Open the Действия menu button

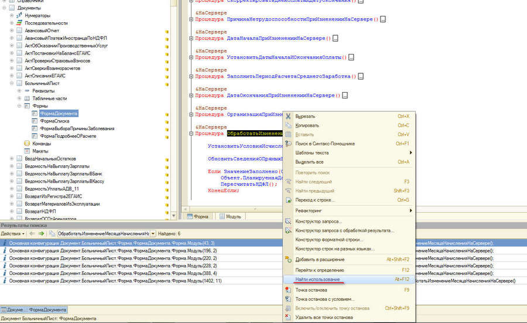[x=12, y=233]
